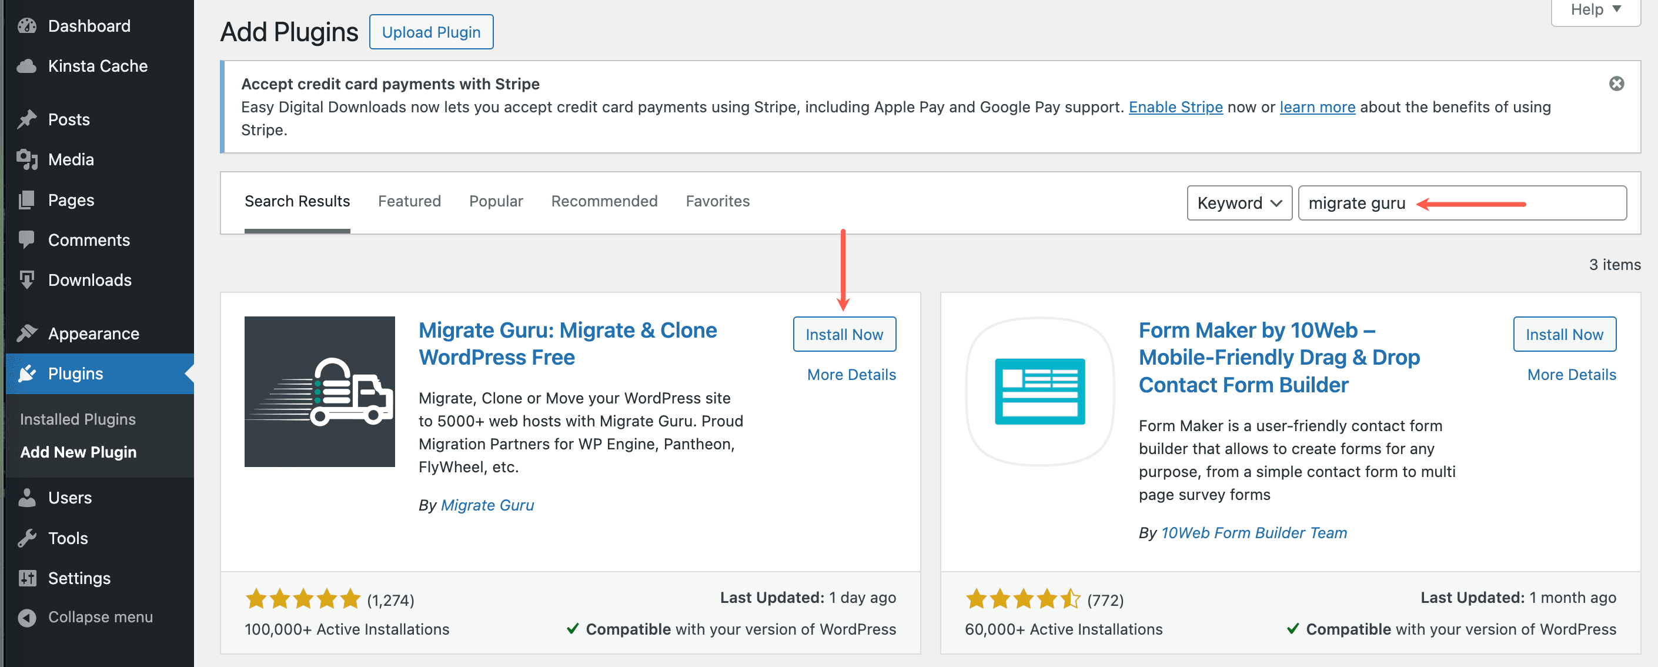The image size is (1658, 667).
Task: Select the Kinsta Cache sidebar icon
Action: (26, 66)
